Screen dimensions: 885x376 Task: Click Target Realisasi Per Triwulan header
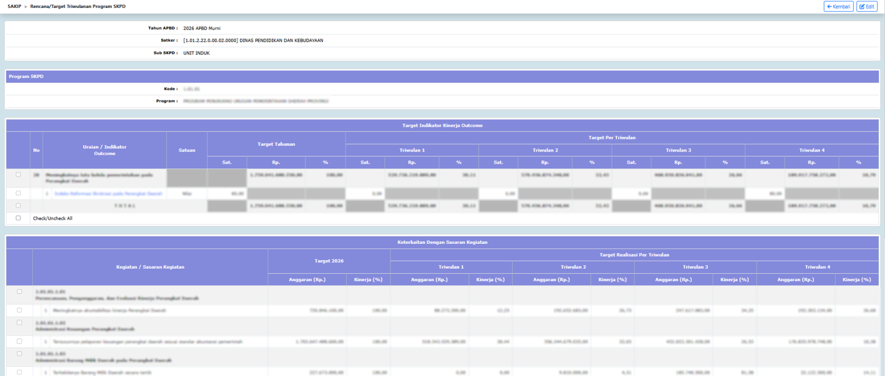coord(634,255)
